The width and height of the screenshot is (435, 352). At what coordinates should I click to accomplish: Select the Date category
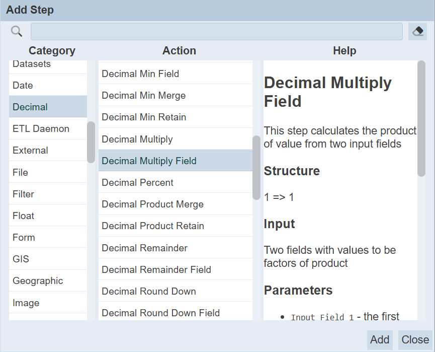pos(48,85)
